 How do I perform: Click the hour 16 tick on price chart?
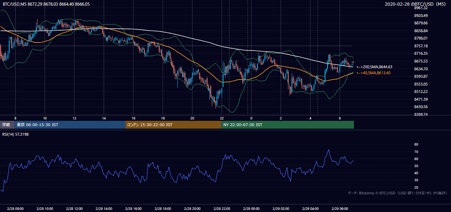pos(133,118)
